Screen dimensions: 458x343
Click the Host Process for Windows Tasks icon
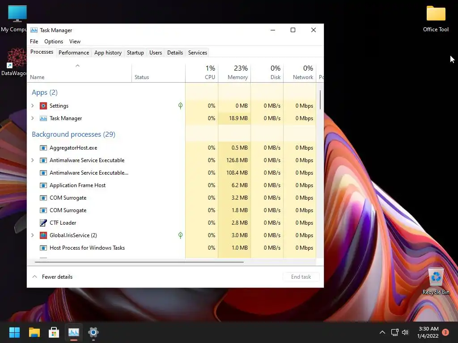pyautogui.click(x=43, y=248)
